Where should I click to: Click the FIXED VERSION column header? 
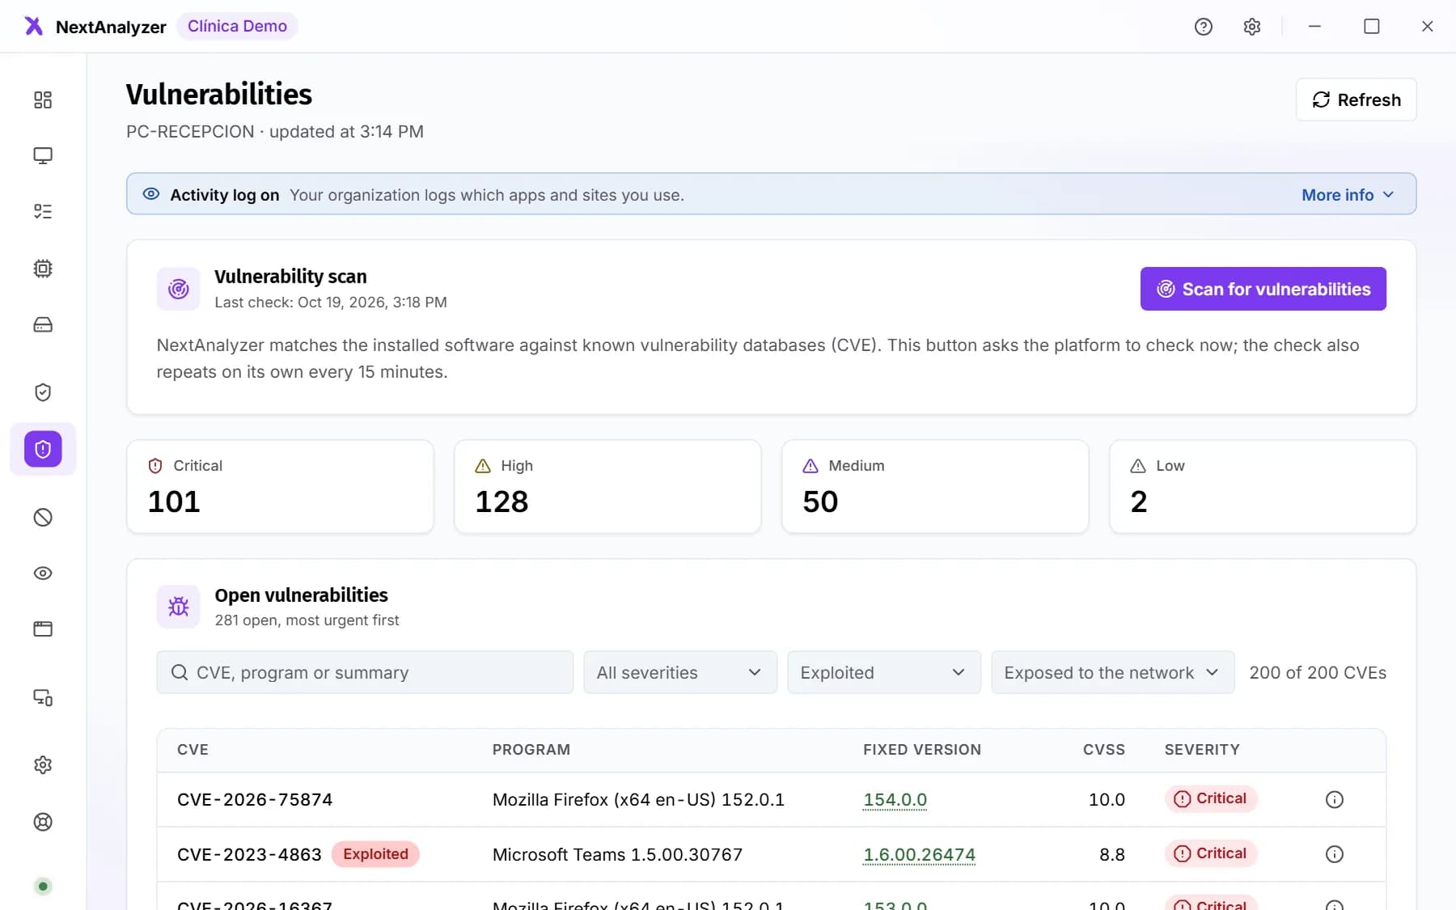point(922,750)
